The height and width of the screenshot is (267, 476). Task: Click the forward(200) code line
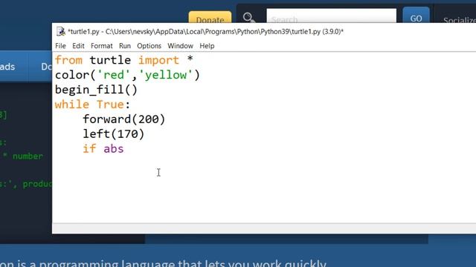pyautogui.click(x=124, y=119)
